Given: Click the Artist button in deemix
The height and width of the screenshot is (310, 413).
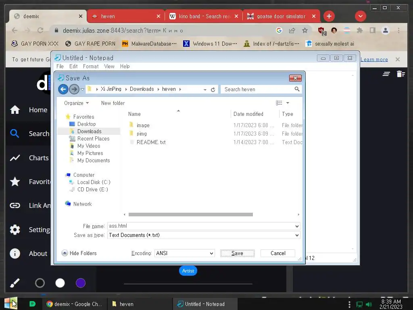Looking at the screenshot, I should (x=188, y=271).
